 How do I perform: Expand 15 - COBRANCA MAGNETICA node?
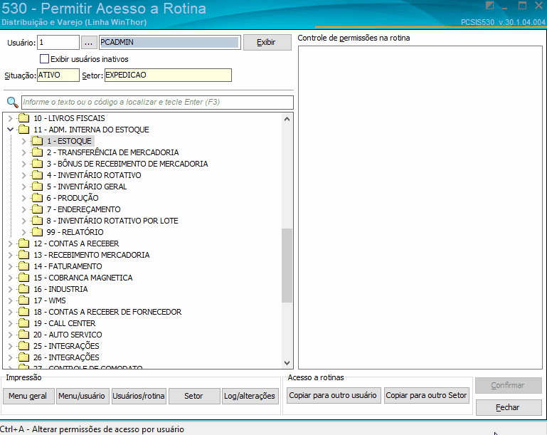(x=11, y=278)
